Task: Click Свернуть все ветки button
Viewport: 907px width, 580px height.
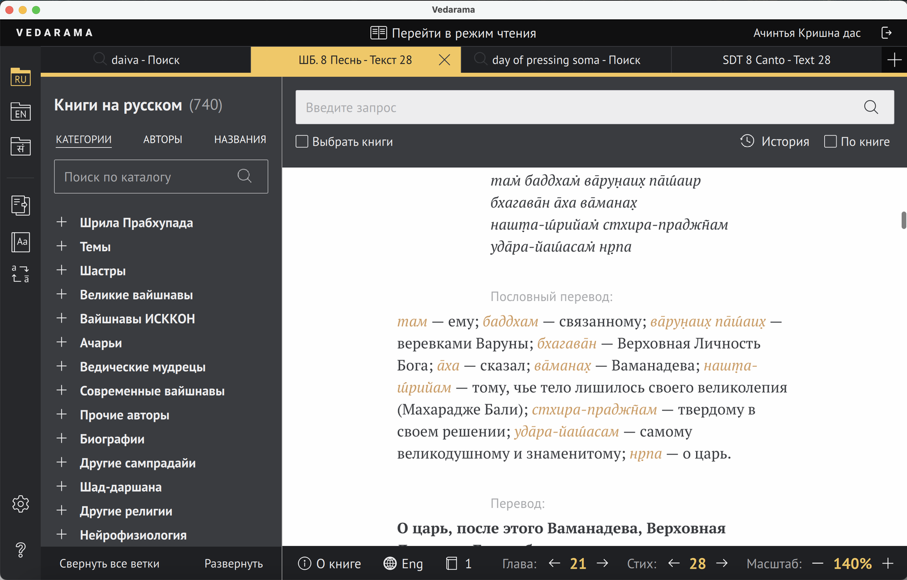Action: coord(109,564)
